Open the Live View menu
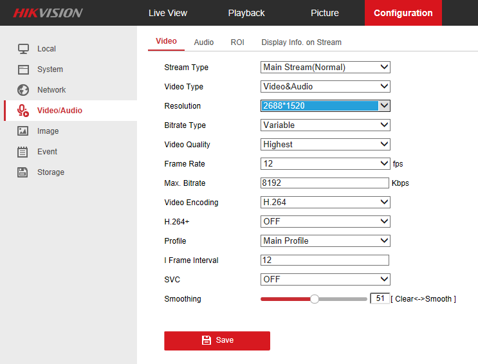This screenshot has height=364, width=478. (x=168, y=13)
